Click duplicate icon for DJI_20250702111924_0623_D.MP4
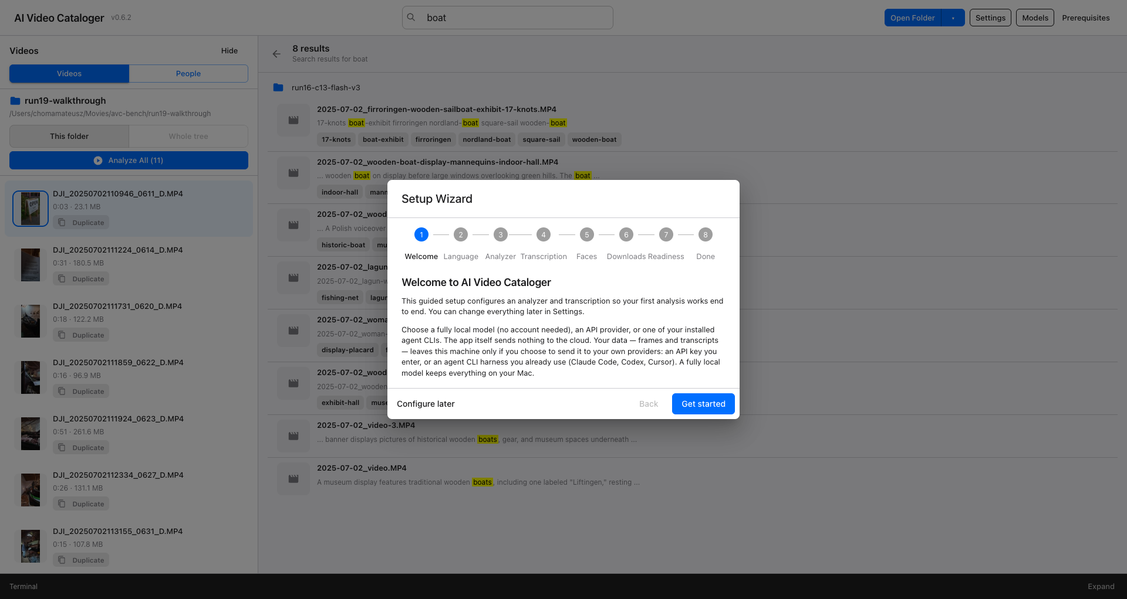Screen dimensions: 1127x599 click(x=62, y=448)
